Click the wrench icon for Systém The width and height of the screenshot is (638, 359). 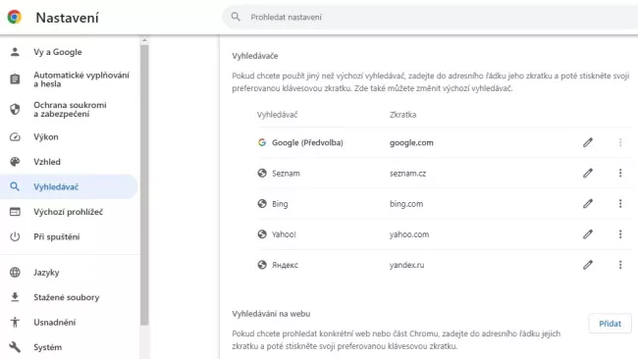click(15, 347)
